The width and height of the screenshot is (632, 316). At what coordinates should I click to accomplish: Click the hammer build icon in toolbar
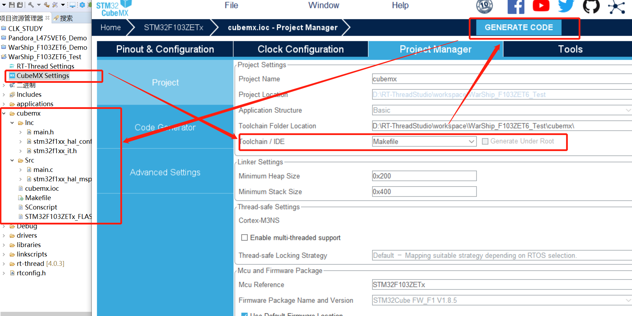[31, 5]
